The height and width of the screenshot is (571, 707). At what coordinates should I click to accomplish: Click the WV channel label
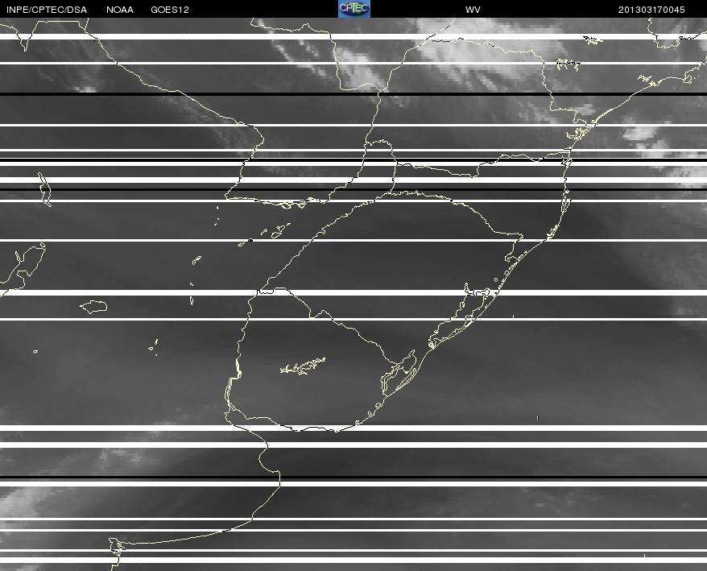point(473,10)
